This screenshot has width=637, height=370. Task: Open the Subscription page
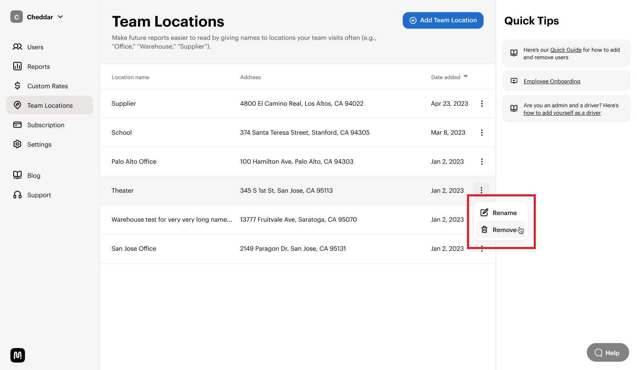[50, 125]
